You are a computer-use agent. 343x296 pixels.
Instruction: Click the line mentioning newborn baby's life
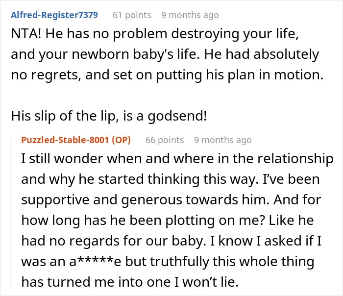point(165,54)
